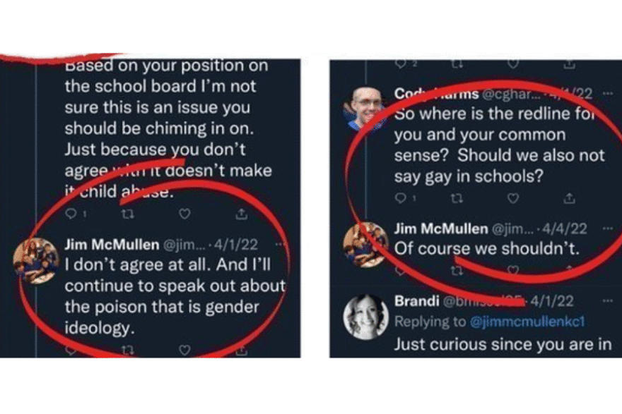Open Brandi's profile picture
The image size is (622, 414).
pyautogui.click(x=365, y=316)
